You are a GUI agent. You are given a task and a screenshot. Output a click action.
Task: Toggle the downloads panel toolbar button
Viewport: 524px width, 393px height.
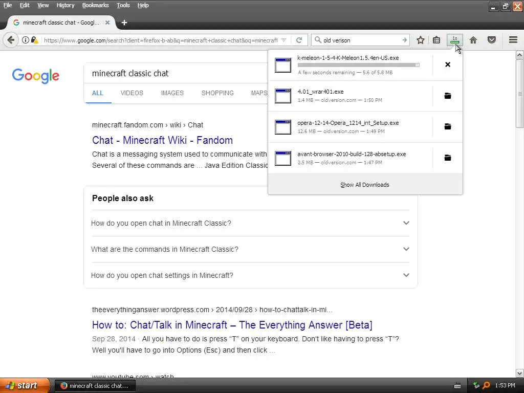[455, 40]
